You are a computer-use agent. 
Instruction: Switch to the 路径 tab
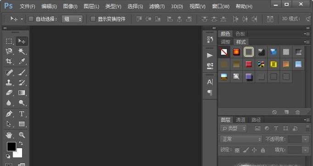pos(256,120)
